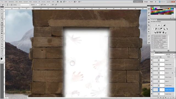Select the Eyedropper tool

[2, 20]
